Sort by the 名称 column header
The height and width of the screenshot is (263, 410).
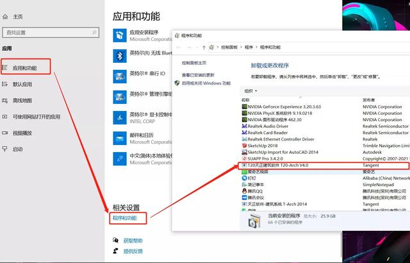coord(245,100)
